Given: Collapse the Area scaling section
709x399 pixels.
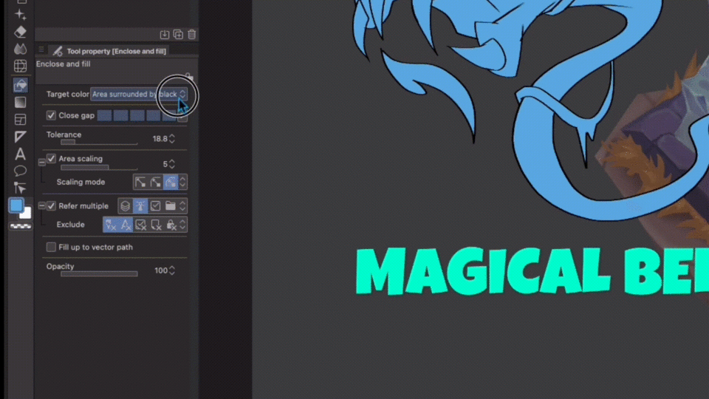Looking at the screenshot, I should 41,162.
